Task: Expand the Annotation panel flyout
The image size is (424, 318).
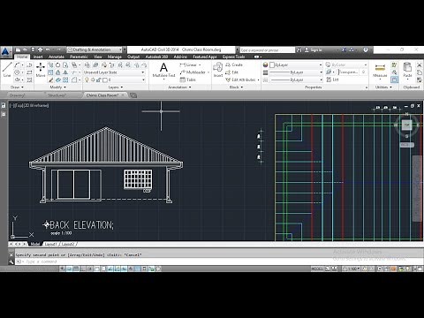Action: click(179, 87)
